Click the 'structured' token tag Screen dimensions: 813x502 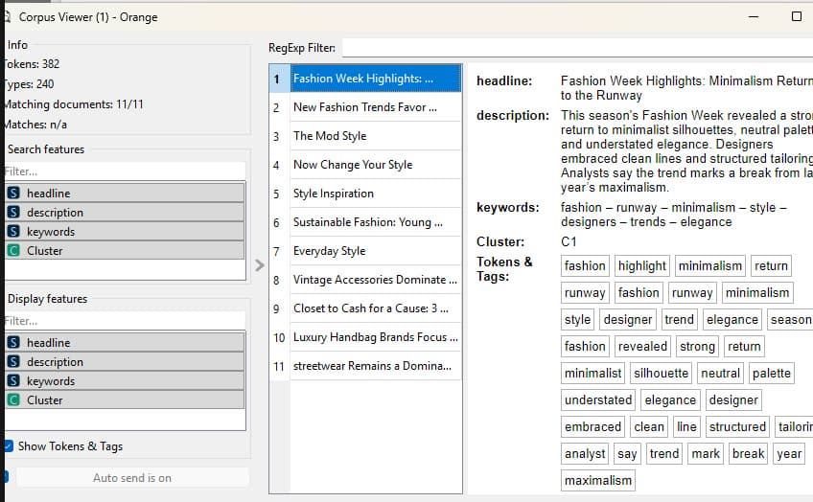point(737,427)
